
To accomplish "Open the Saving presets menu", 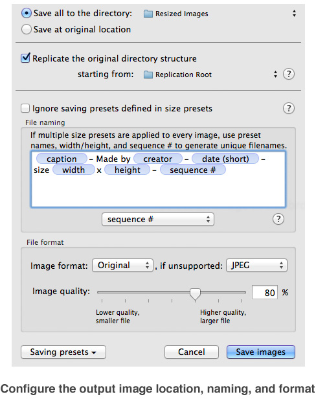I will pyautogui.click(x=63, y=352).
